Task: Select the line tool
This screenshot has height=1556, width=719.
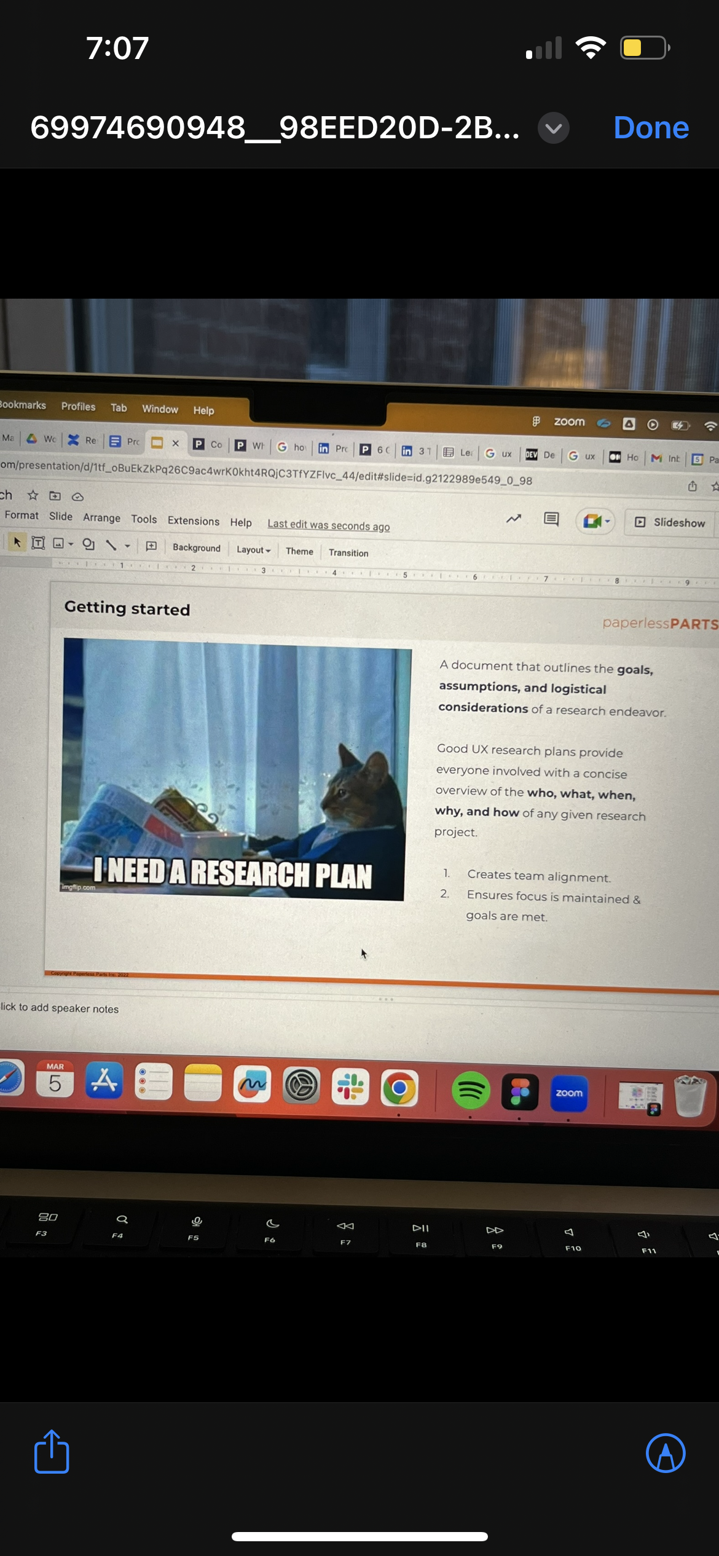Action: [x=111, y=545]
